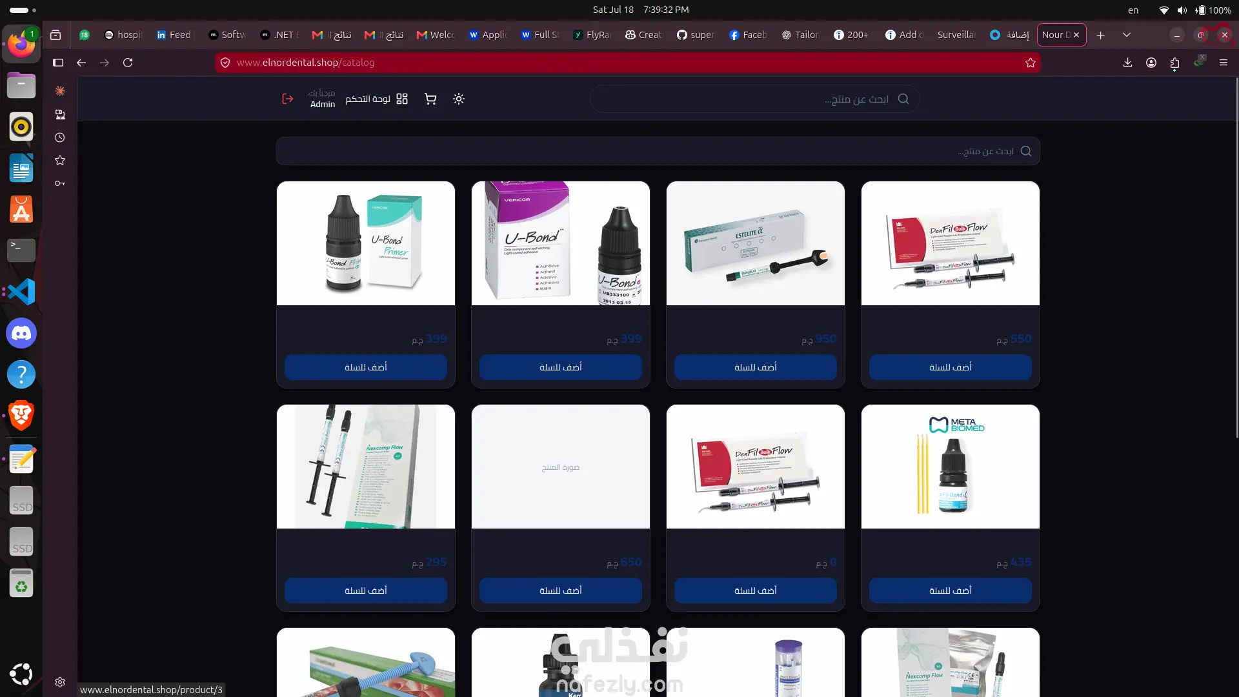This screenshot has width=1239, height=697.
Task: Open the clock showing Sat Jul 18
Action: click(641, 10)
